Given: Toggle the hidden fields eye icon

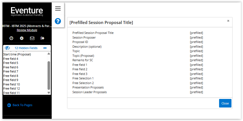Looking at the screenshot, I should [x=7, y=48].
